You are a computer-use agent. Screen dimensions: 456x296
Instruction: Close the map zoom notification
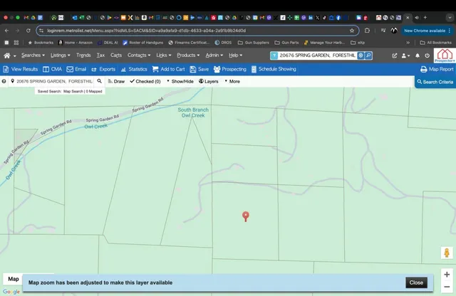click(x=416, y=282)
